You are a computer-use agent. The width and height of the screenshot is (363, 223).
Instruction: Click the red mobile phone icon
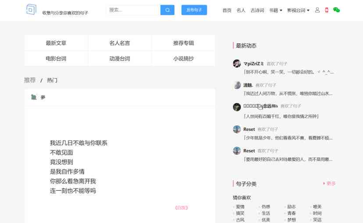pos(327,10)
